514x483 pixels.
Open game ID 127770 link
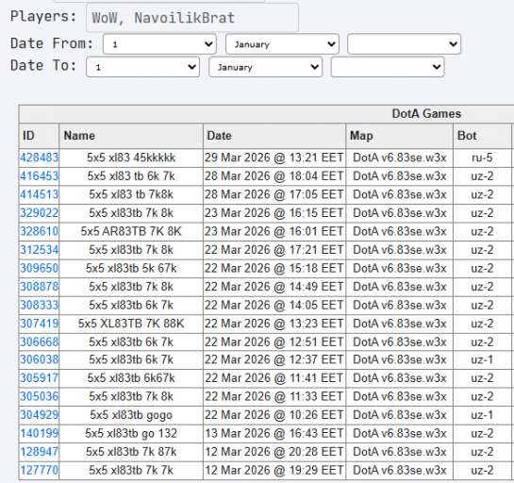pos(39,470)
